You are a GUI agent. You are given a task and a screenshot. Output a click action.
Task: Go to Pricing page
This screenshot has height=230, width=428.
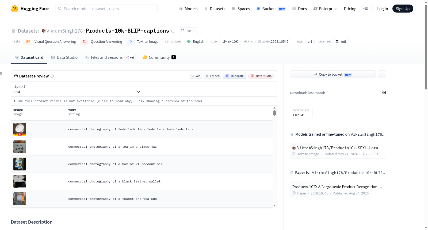point(350,9)
